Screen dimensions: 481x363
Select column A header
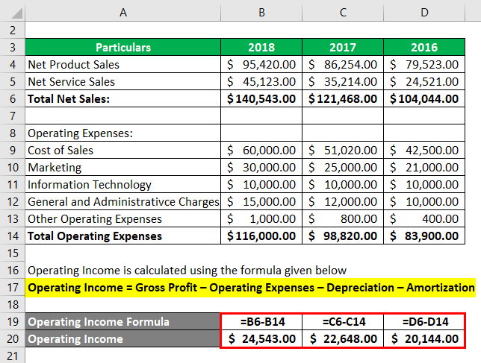tap(123, 12)
